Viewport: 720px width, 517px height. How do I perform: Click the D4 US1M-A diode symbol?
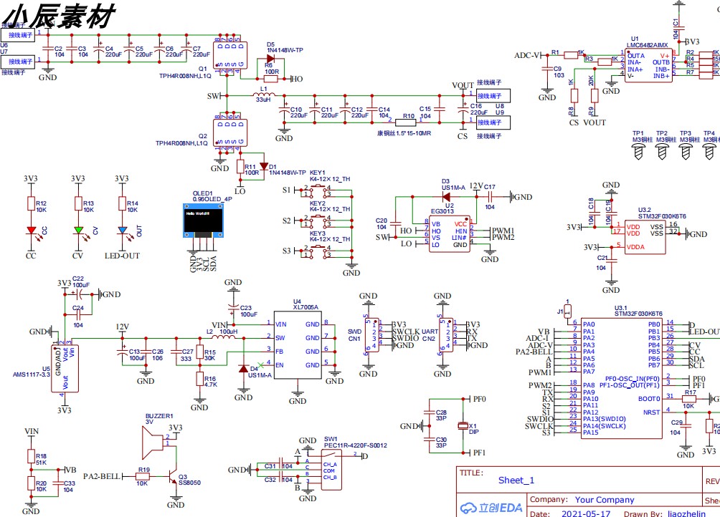(x=244, y=369)
